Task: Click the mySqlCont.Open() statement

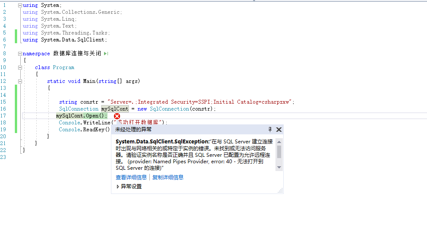Action: [x=82, y=116]
